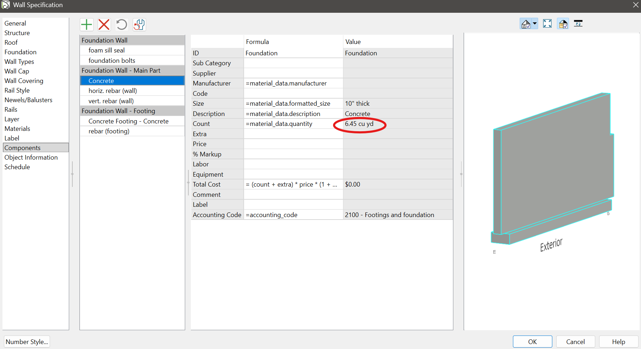Screen dimensions: 641x349
Task: Click the house rendering view icon
Action: (x=526, y=24)
